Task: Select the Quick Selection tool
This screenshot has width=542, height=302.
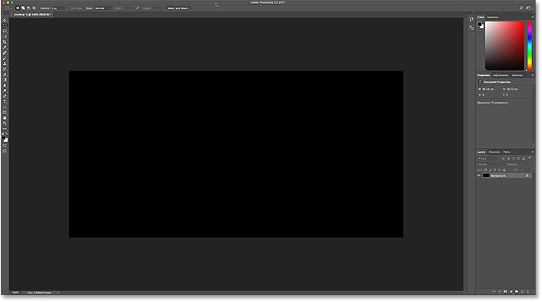Action: pos(5,37)
